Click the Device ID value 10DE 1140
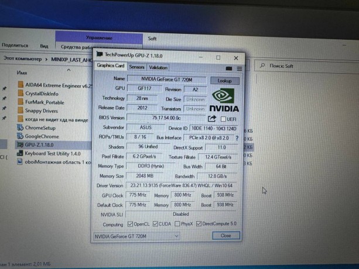359x269 pixels. tap(214, 129)
